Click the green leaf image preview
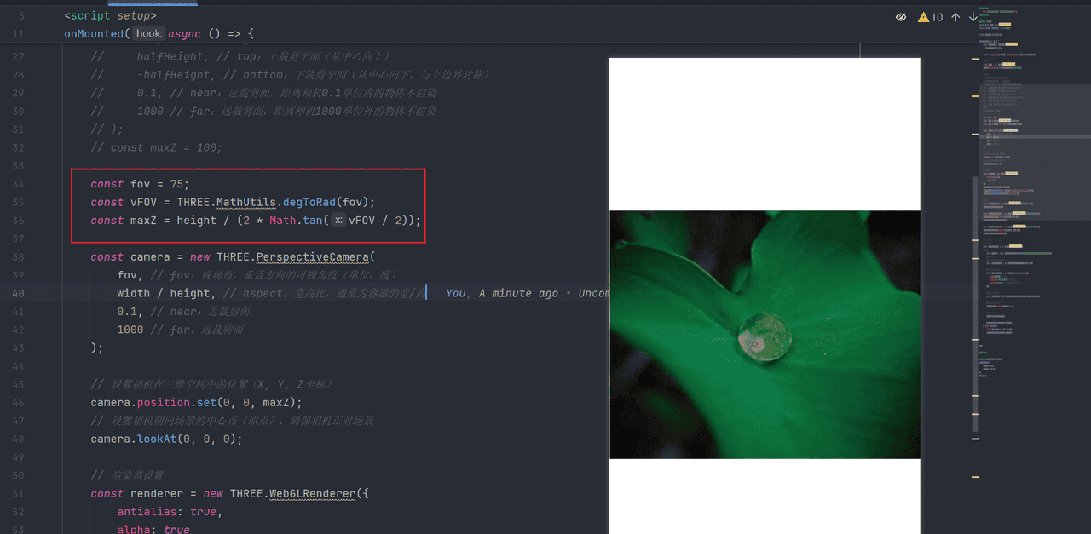Screen dimensions: 1091x534 (x=765, y=334)
